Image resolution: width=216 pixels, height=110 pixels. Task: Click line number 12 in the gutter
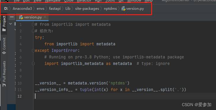[20, 96]
